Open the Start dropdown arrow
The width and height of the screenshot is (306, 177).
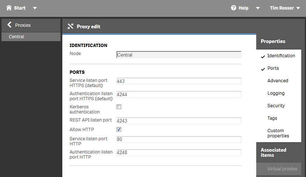click(x=35, y=8)
